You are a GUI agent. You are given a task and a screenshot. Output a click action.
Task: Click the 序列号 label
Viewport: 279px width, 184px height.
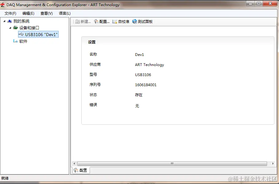95,85
